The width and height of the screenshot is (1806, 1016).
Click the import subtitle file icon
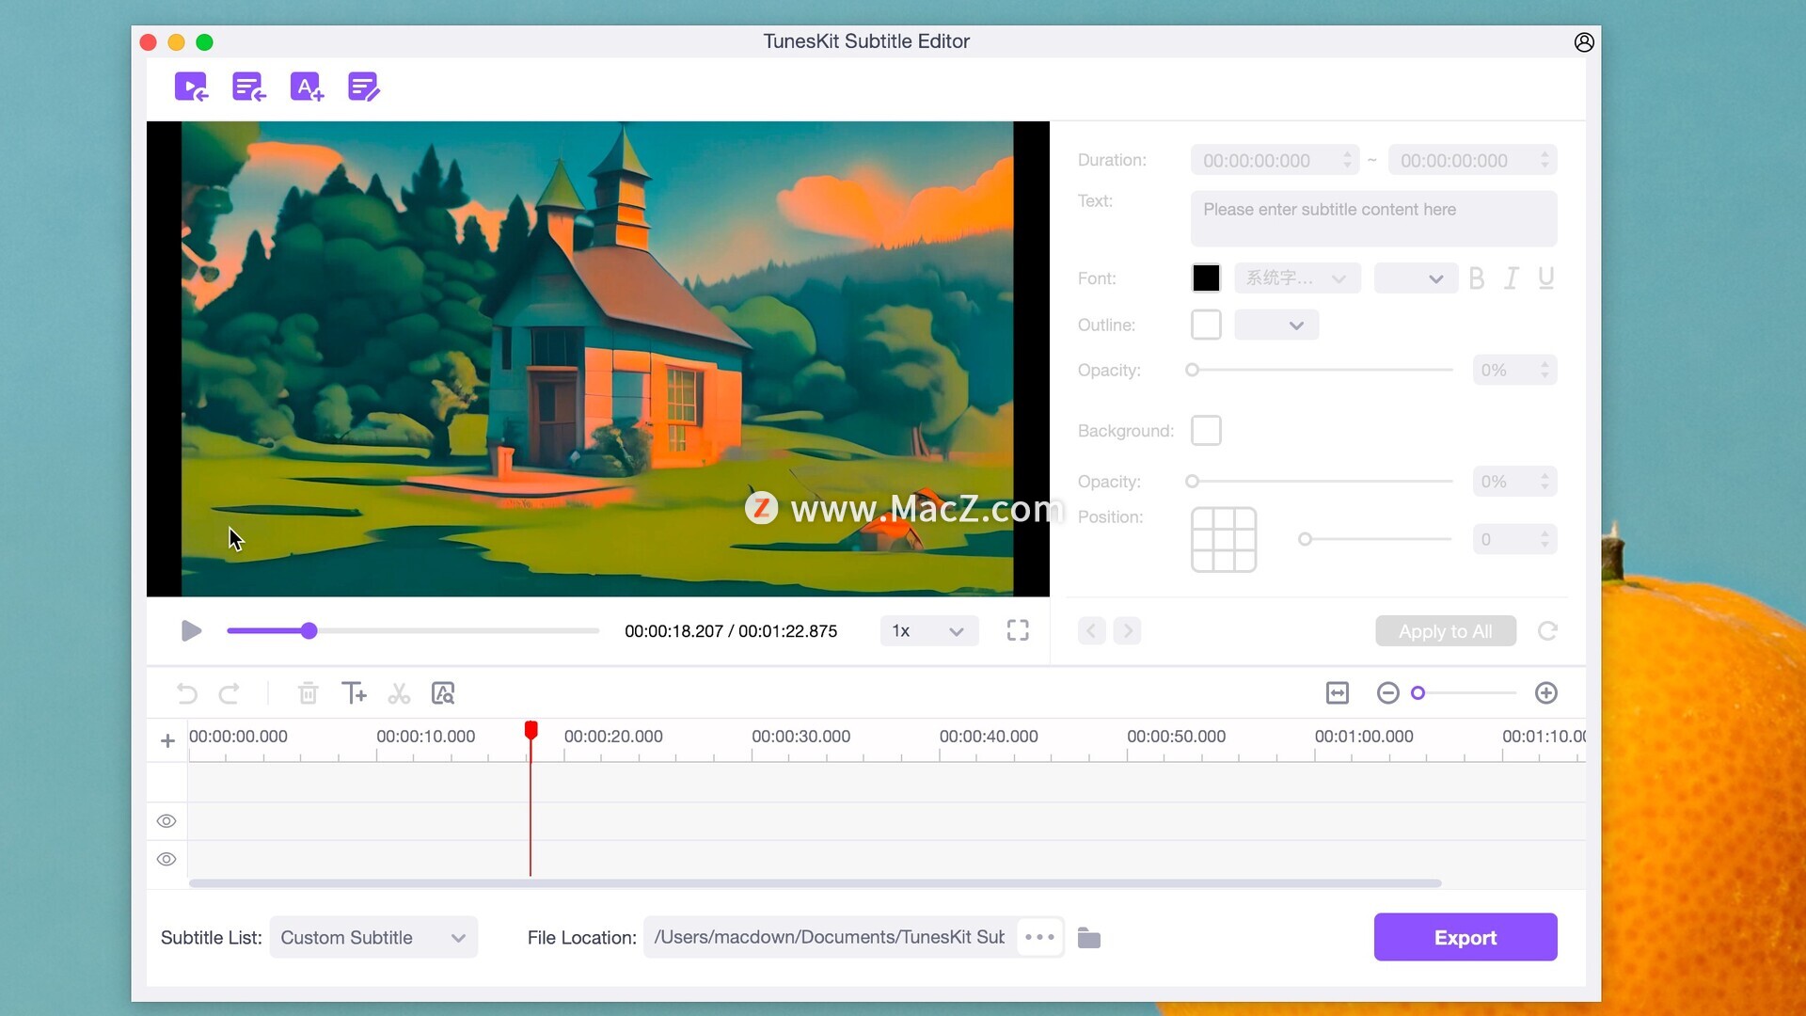tap(248, 87)
